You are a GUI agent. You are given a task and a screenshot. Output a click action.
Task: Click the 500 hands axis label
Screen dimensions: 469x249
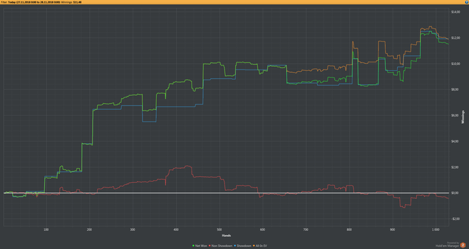point(219,230)
